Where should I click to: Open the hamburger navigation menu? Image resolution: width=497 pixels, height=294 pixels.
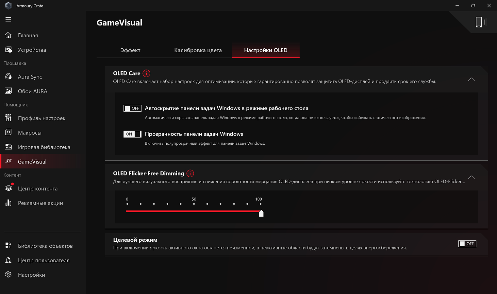click(x=8, y=19)
